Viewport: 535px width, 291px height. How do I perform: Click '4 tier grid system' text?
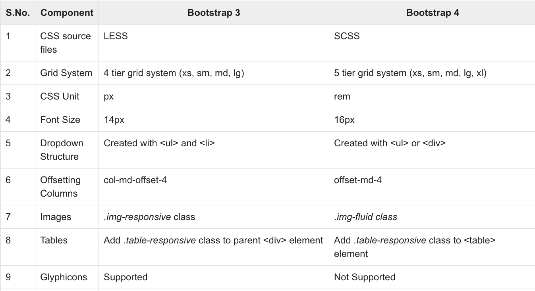point(140,73)
